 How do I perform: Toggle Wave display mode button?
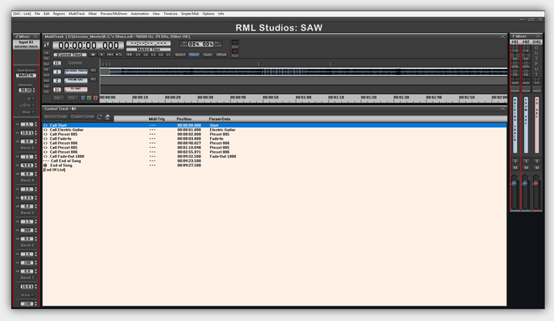tap(194, 54)
